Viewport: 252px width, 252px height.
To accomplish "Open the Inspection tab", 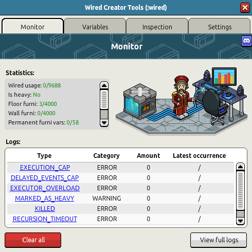I will [x=157, y=27].
